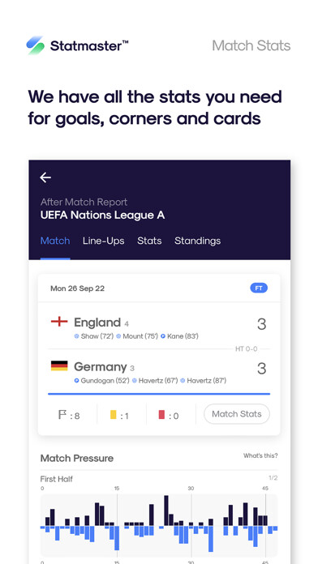Open the Stats tab

[149, 241]
